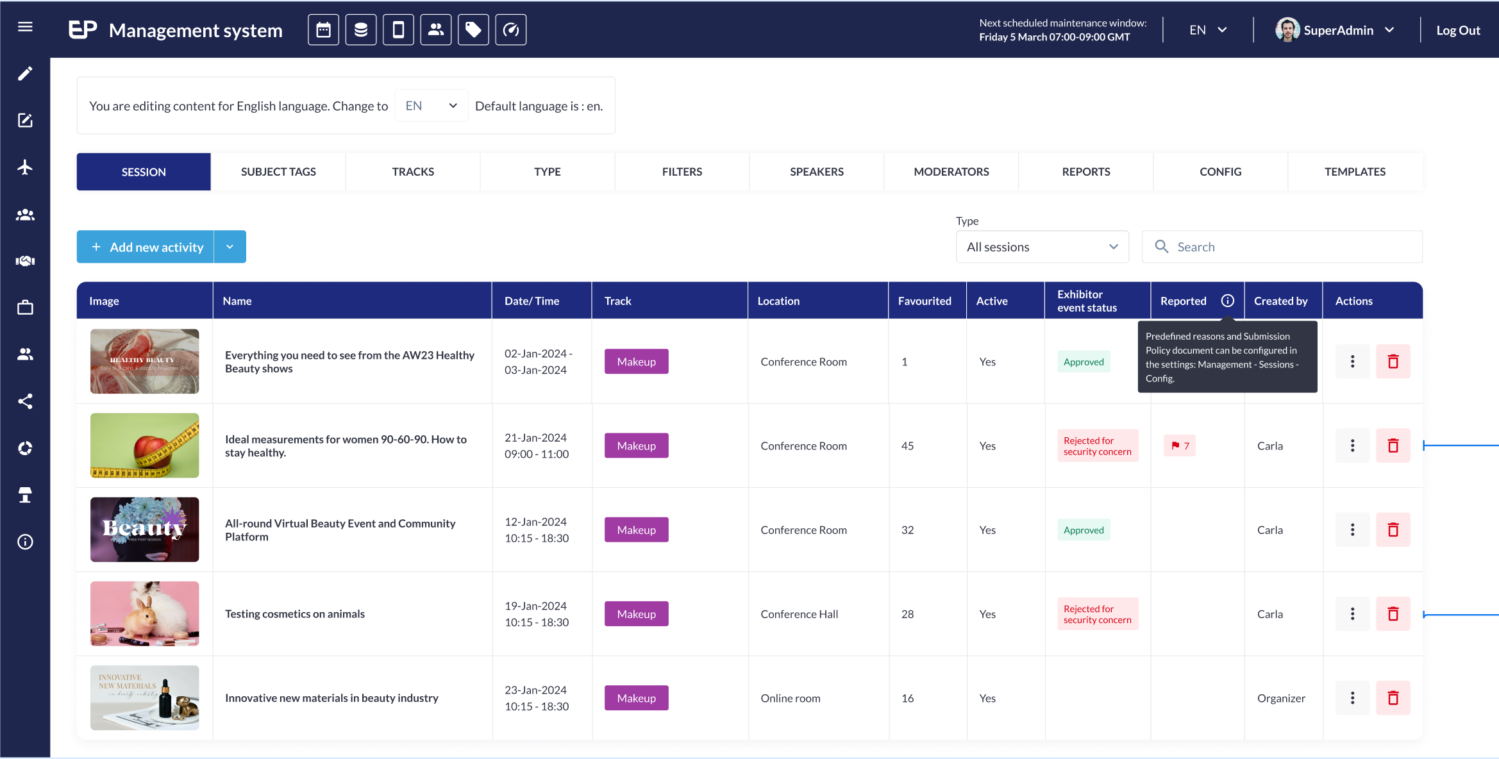Open the speedometer dashboard icon
Image resolution: width=1499 pixels, height=759 pixels.
511,30
